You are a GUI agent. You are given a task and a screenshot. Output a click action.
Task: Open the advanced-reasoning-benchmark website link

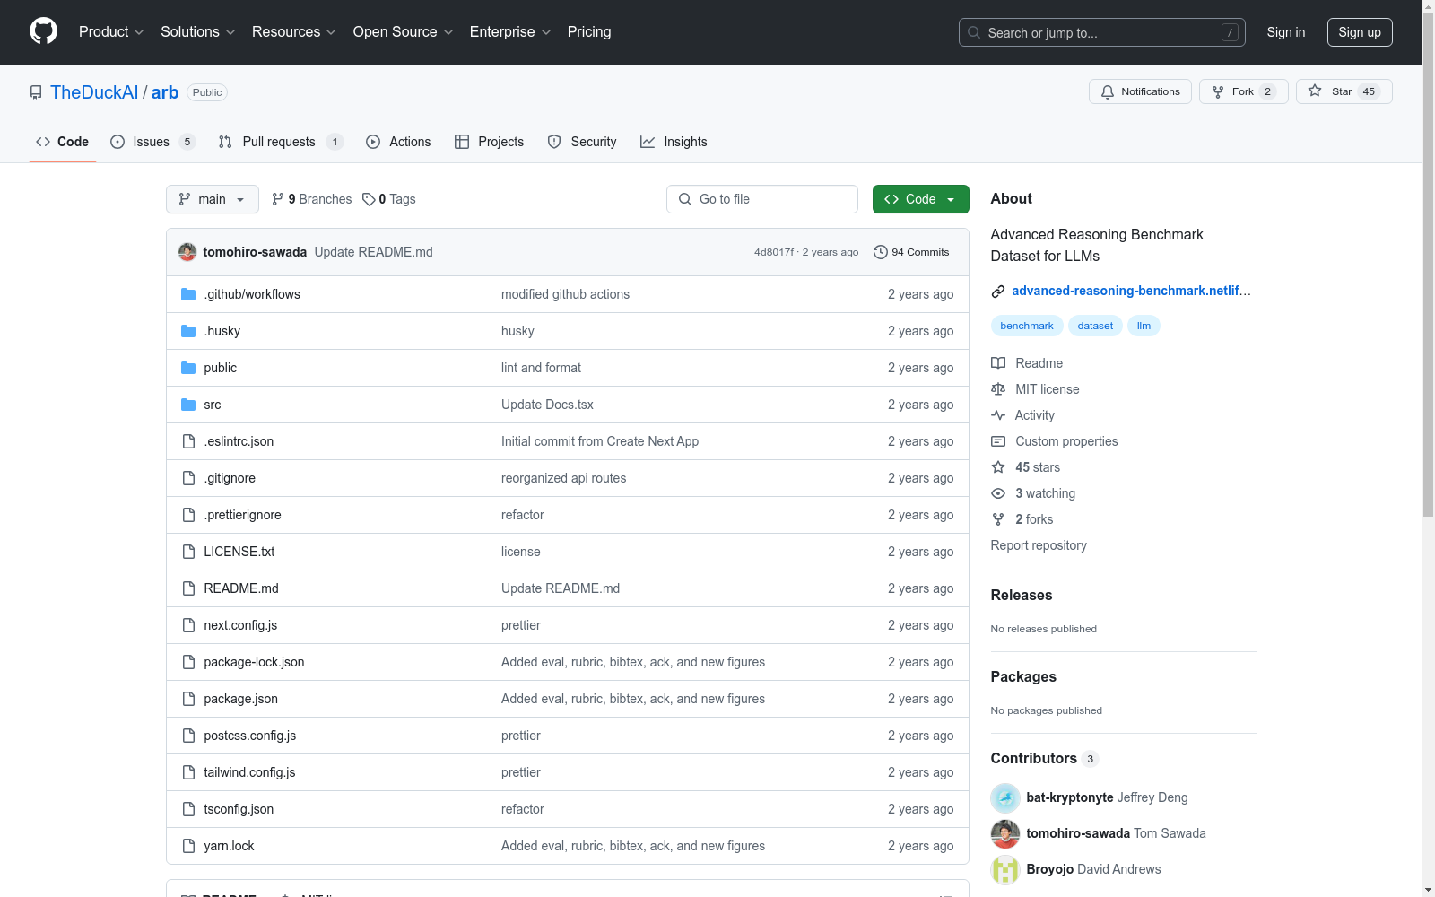(x=1131, y=291)
